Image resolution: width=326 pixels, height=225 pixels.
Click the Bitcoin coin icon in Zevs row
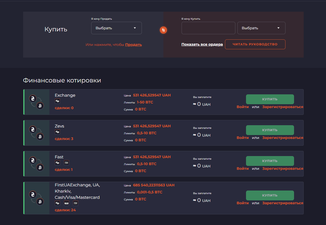(x=40, y=137)
